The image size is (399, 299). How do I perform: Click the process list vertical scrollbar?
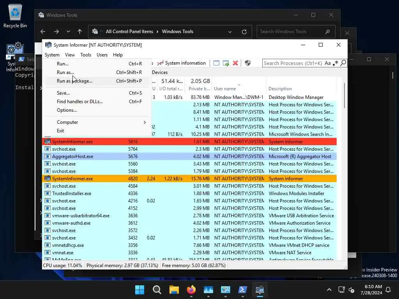(x=344, y=96)
